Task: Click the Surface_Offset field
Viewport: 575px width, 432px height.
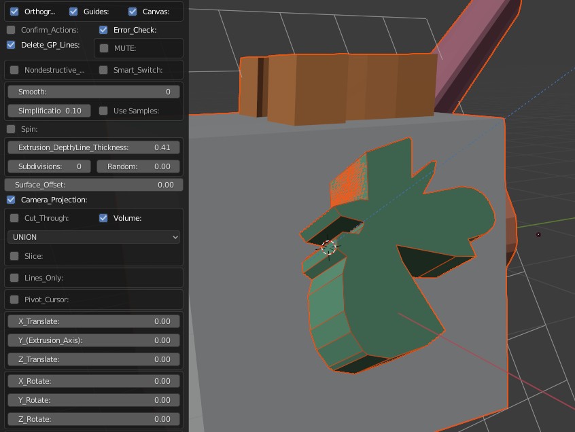Action: pos(94,185)
